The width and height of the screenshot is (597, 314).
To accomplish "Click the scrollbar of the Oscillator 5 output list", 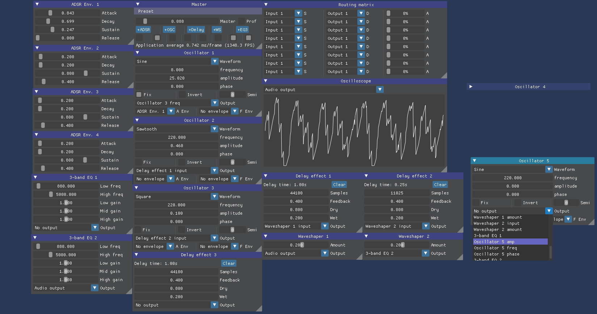I will pyautogui.click(x=550, y=252).
